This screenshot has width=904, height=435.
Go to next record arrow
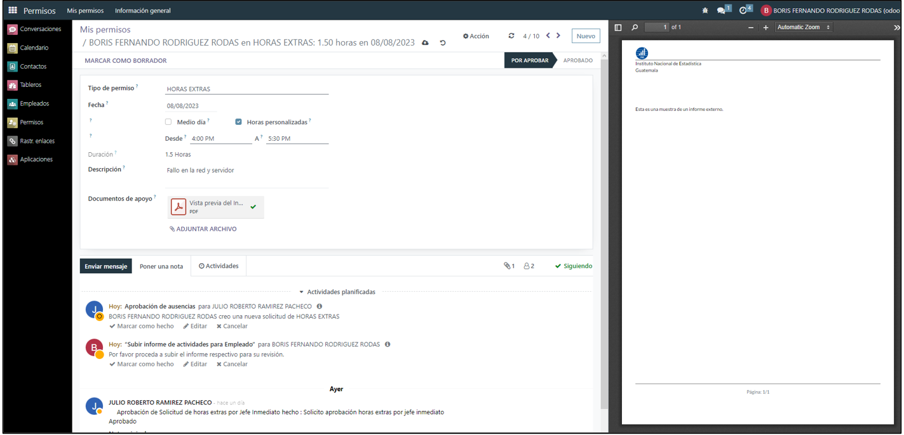tap(558, 36)
